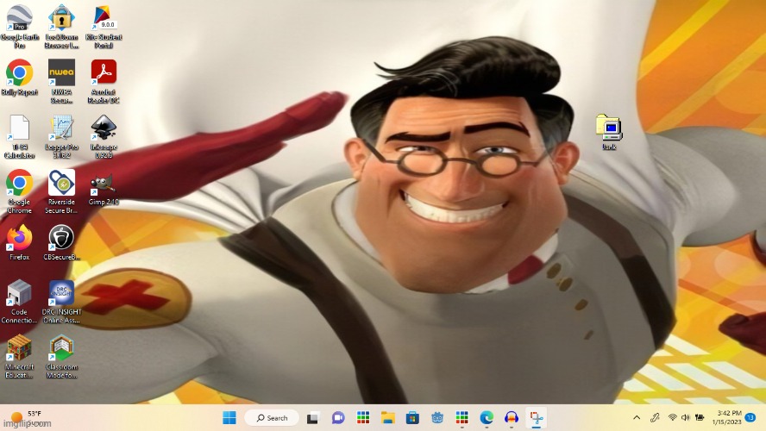Expand hidden system tray icons chevron

pyautogui.click(x=637, y=418)
